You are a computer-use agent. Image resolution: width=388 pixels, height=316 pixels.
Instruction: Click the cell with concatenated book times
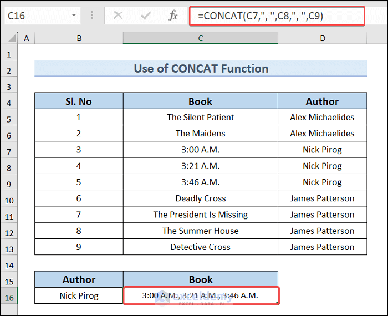pyautogui.click(x=201, y=296)
